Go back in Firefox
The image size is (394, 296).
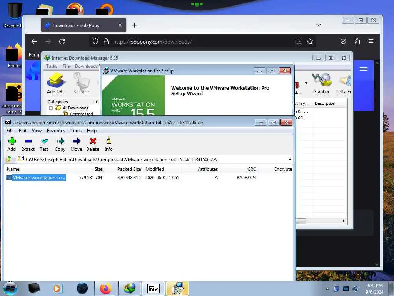pyautogui.click(x=34, y=42)
